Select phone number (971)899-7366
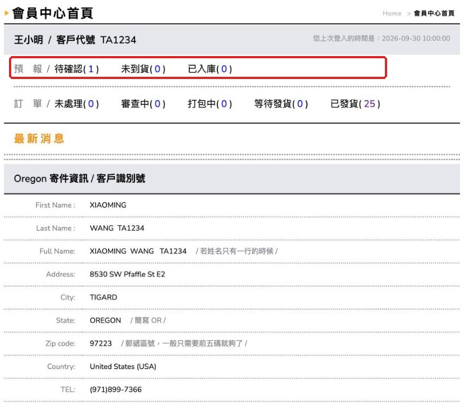465x408 pixels. pyautogui.click(x=115, y=390)
